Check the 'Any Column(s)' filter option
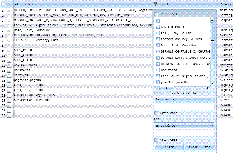The height and width of the screenshot is (164, 233). coord(158,27)
